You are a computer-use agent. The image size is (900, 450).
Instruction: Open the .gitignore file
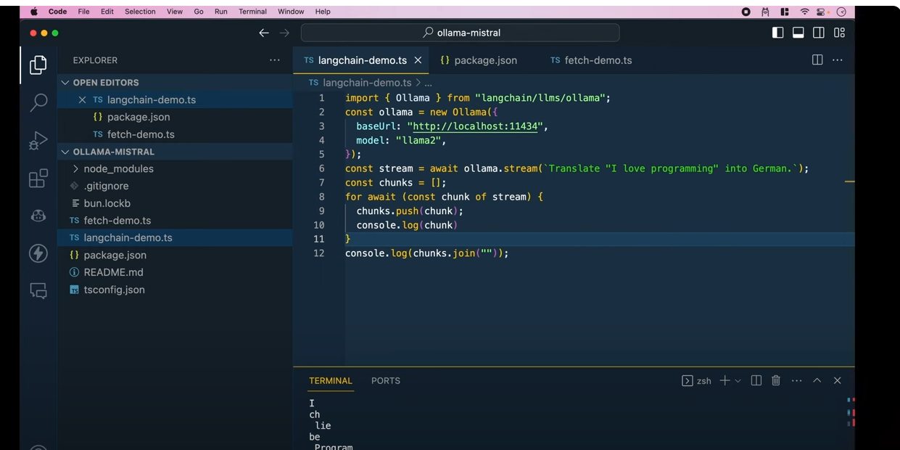175,186
